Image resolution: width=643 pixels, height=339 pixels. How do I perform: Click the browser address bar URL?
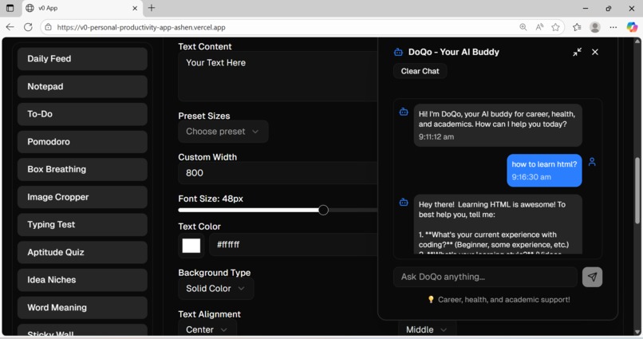point(141,27)
